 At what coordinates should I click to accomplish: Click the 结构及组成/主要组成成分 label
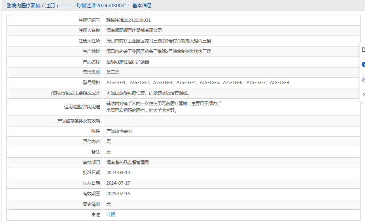coord(75,93)
